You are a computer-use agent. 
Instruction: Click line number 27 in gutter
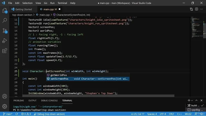pyautogui.click(x=16, y=79)
